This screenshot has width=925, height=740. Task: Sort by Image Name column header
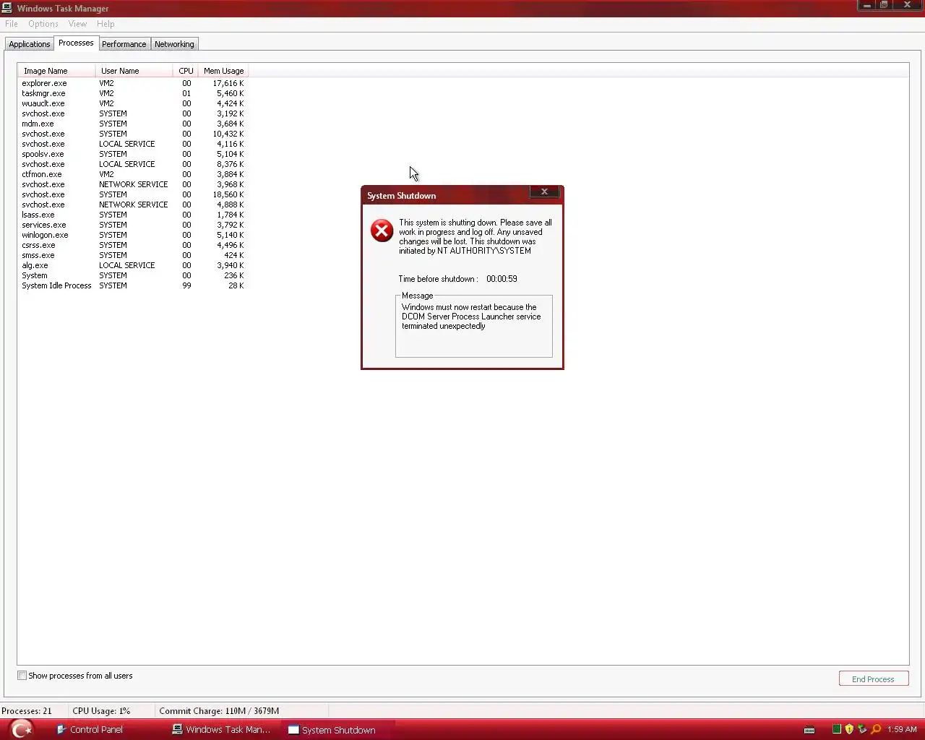pos(56,71)
